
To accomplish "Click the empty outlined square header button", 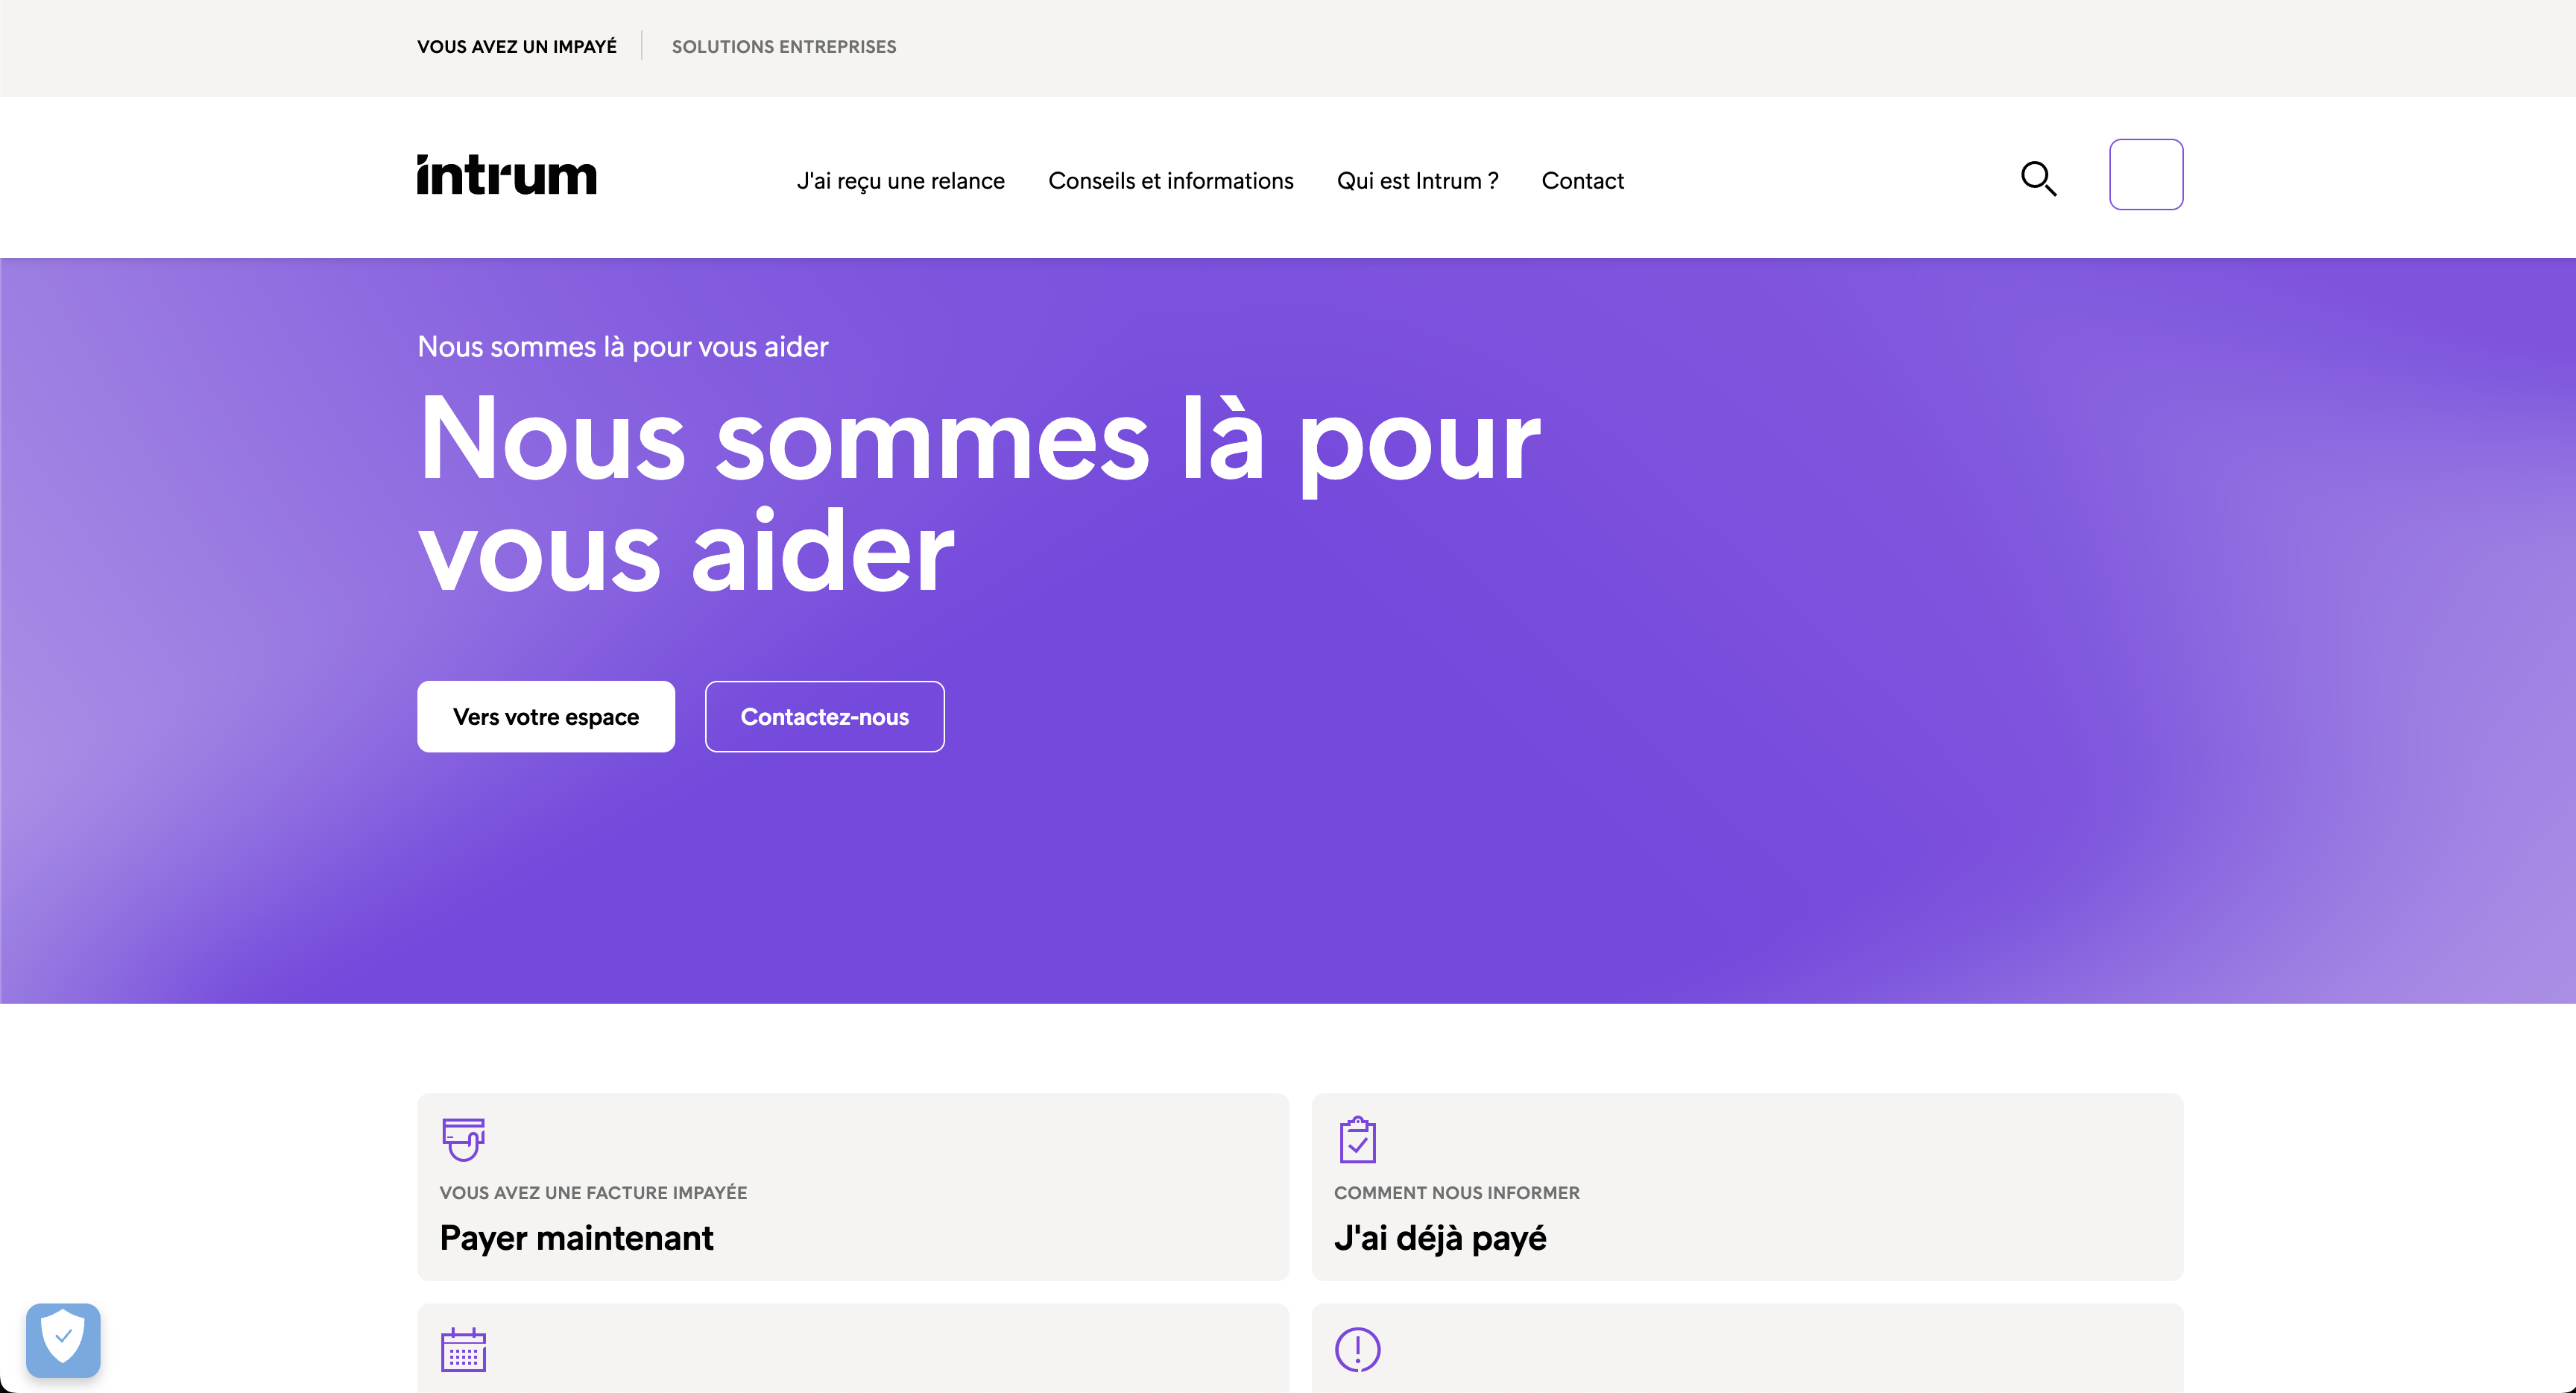I will [x=2145, y=174].
